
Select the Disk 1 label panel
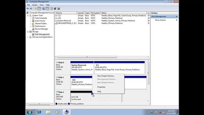[62, 82]
